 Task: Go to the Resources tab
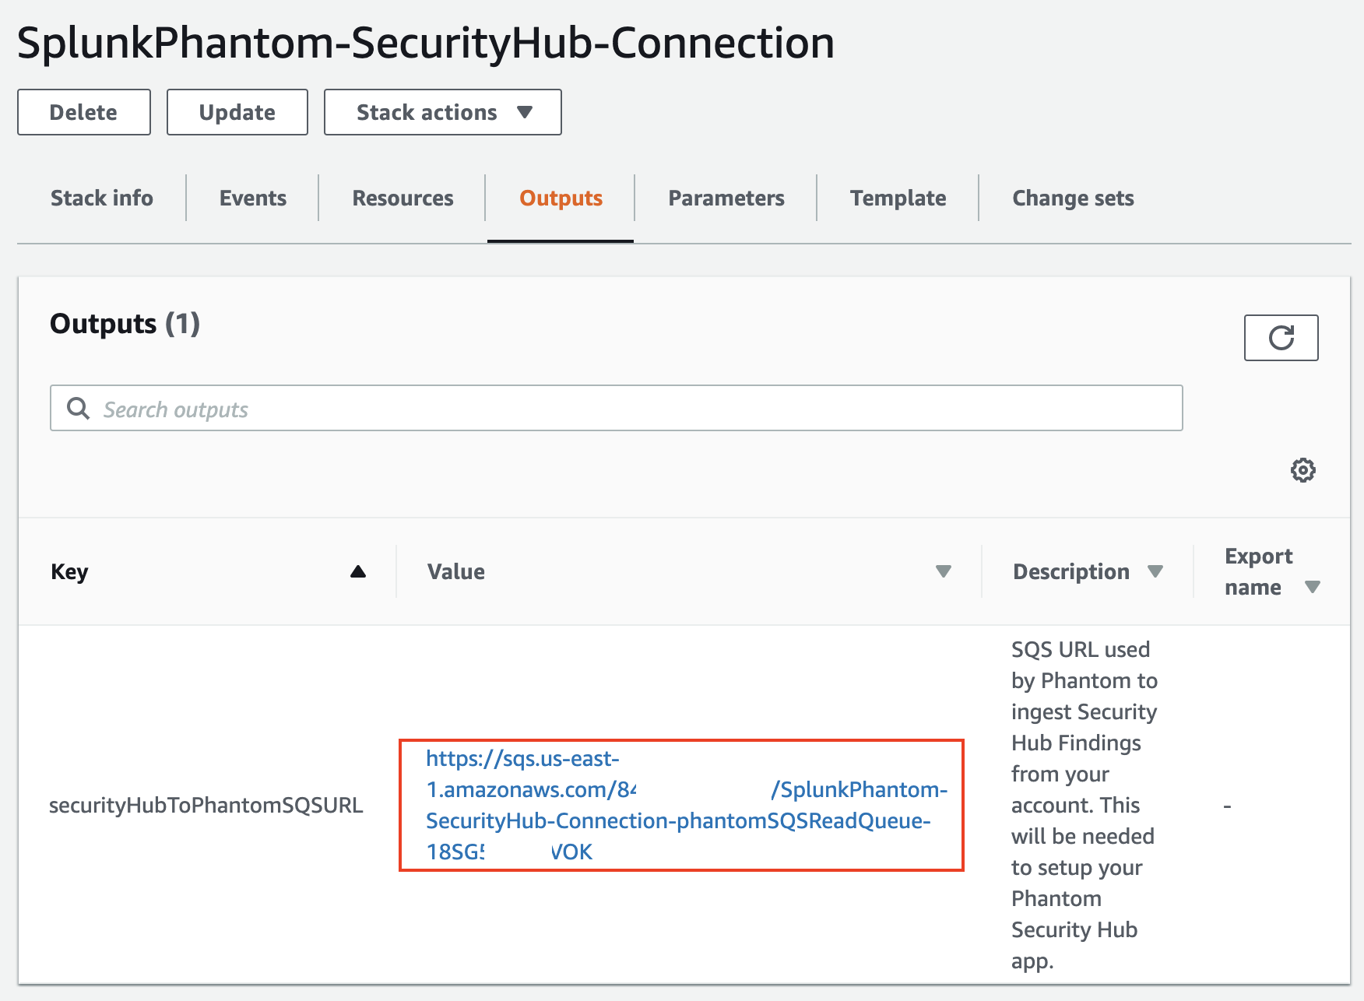[x=403, y=198]
